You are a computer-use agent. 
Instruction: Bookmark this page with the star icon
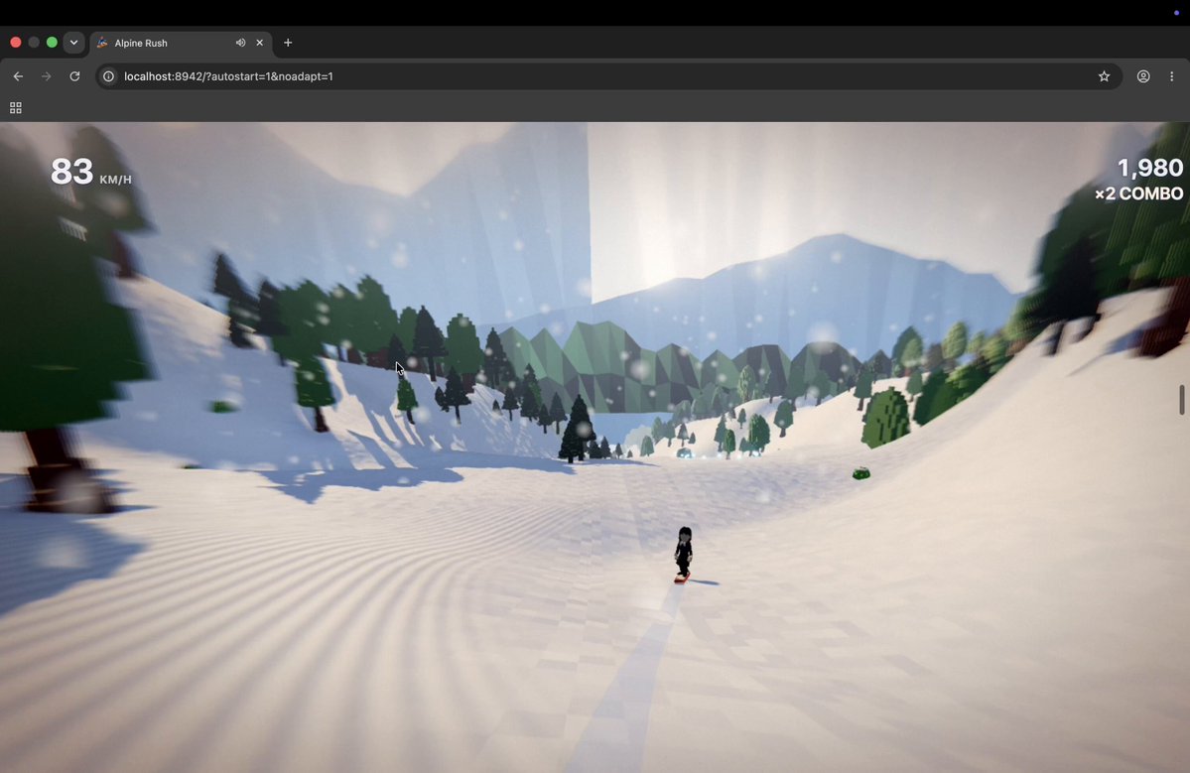click(x=1105, y=76)
